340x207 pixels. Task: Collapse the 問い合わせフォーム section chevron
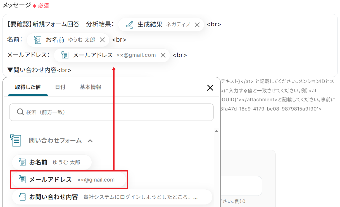coord(90,141)
